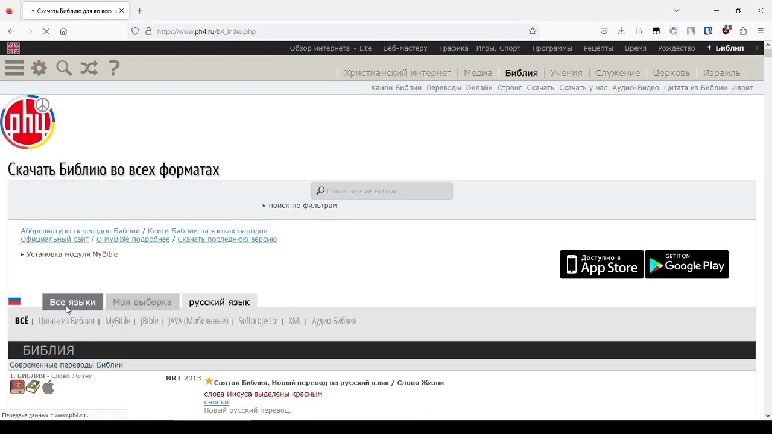Screen dimensions: 772x434
Task: Click the page vertical scrollbar
Action: coord(767,230)
